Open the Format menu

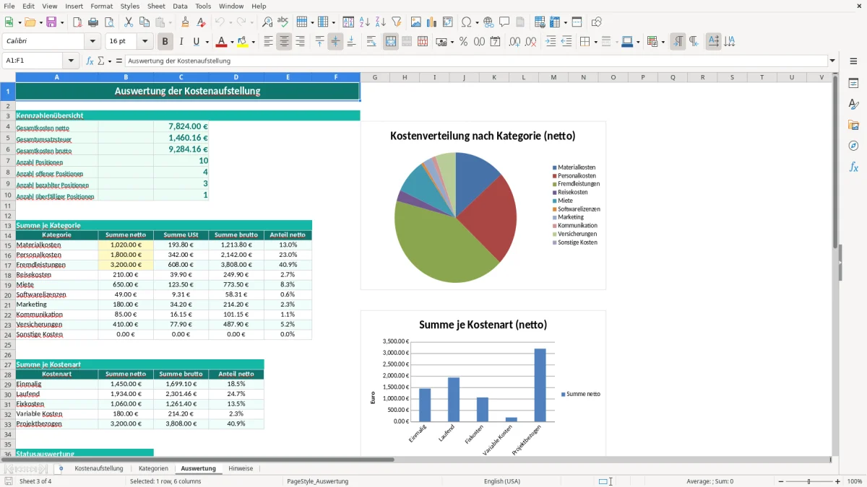pyautogui.click(x=101, y=6)
